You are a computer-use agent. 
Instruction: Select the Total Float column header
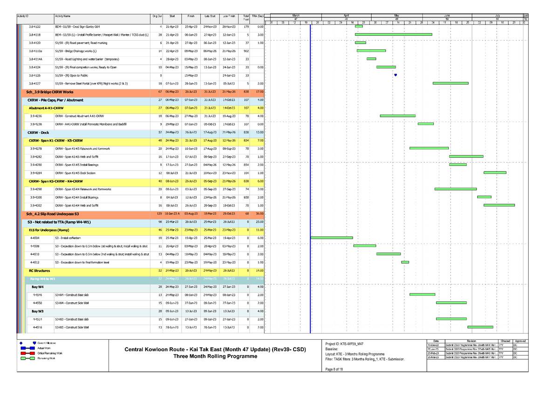pos(246,18)
